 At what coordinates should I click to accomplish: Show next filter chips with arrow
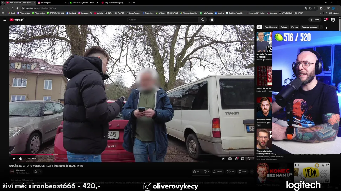tap(327, 28)
